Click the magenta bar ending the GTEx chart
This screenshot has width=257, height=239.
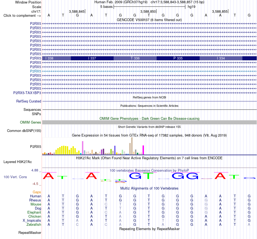[143, 150]
